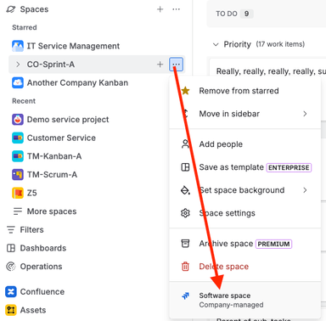Image resolution: width=326 pixels, height=321 pixels.
Task: Click the Priority group label
Action: 237,44
